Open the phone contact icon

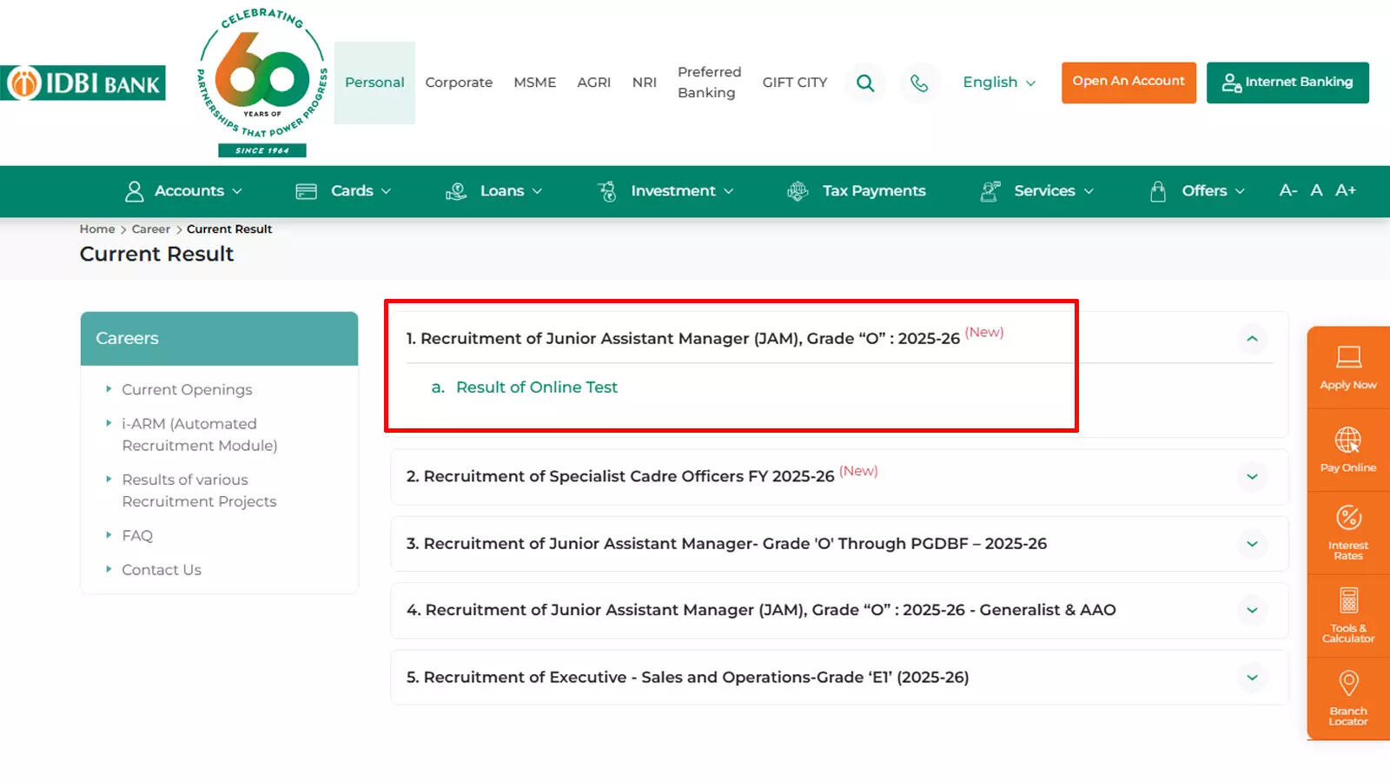coord(919,83)
